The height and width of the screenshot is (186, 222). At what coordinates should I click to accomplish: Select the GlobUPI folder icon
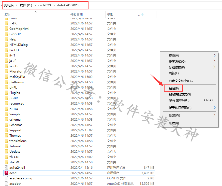(x=6, y=34)
